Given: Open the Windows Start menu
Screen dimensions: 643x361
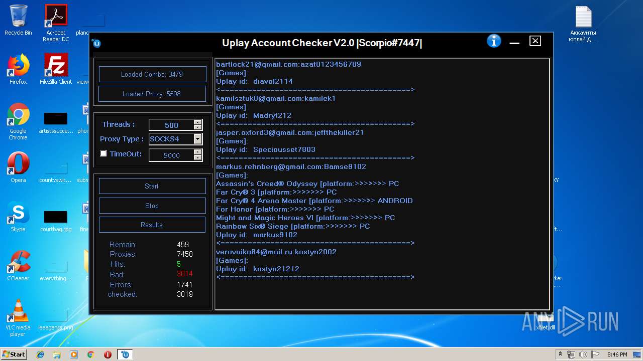Looking at the screenshot, I should (x=14, y=354).
